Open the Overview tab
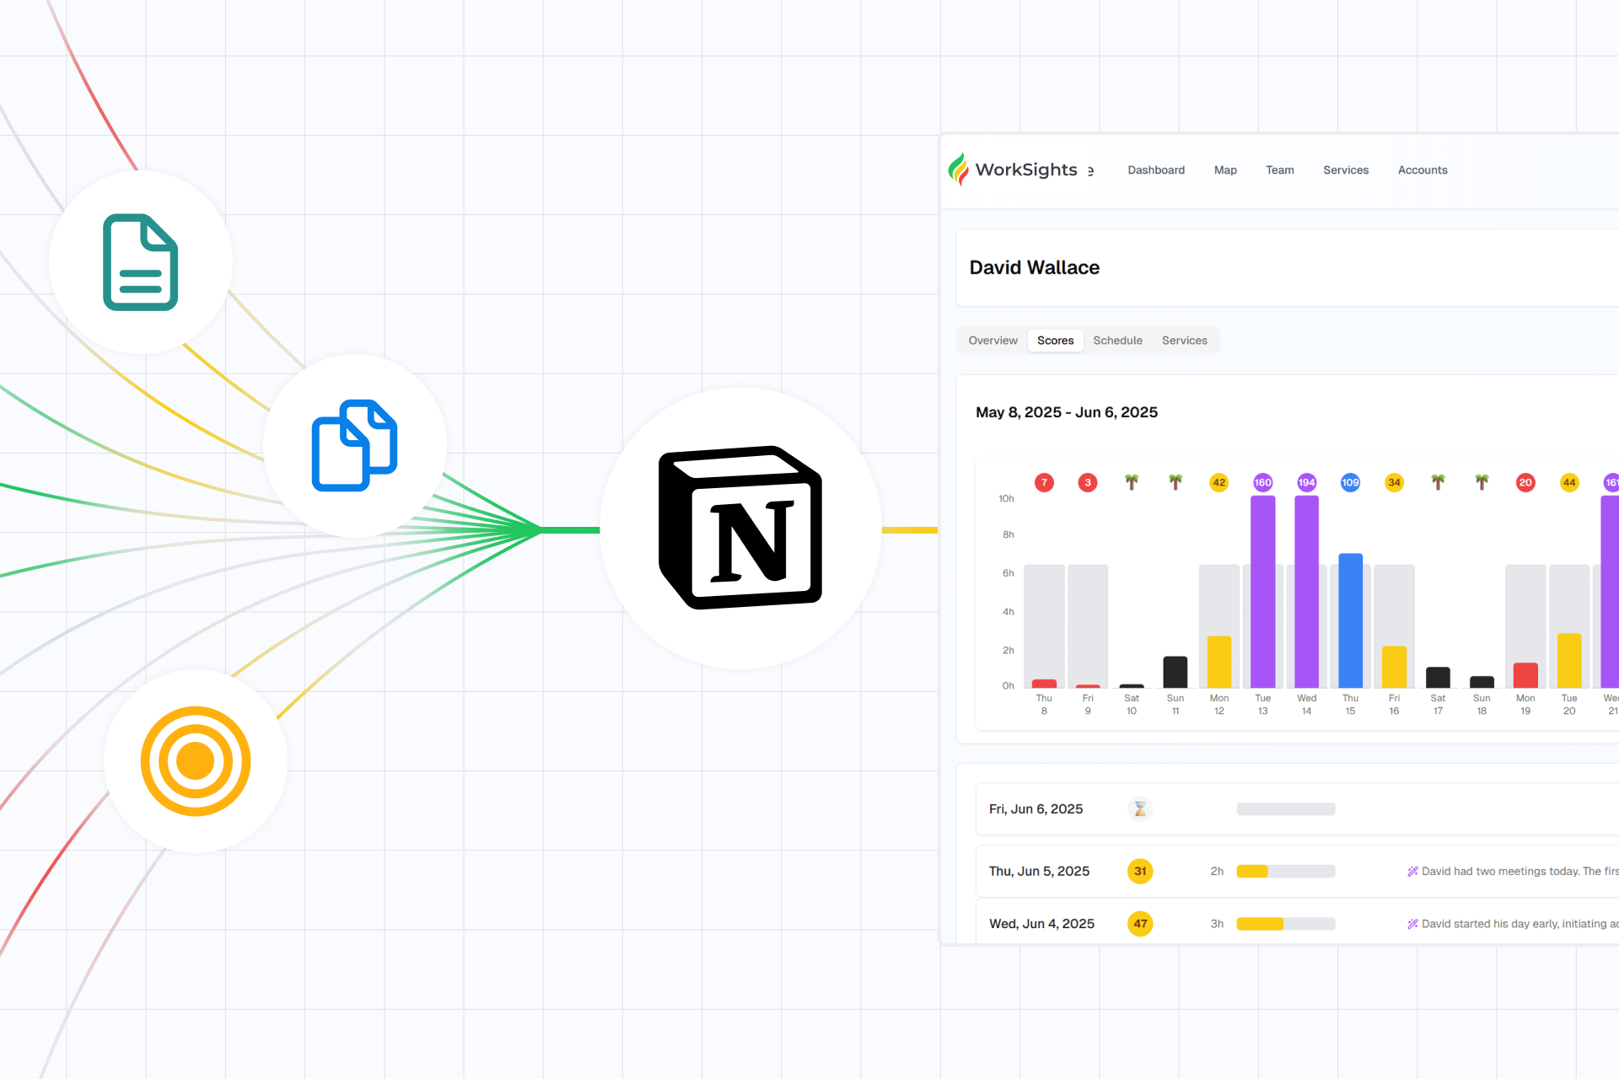The width and height of the screenshot is (1619, 1079). [992, 341]
